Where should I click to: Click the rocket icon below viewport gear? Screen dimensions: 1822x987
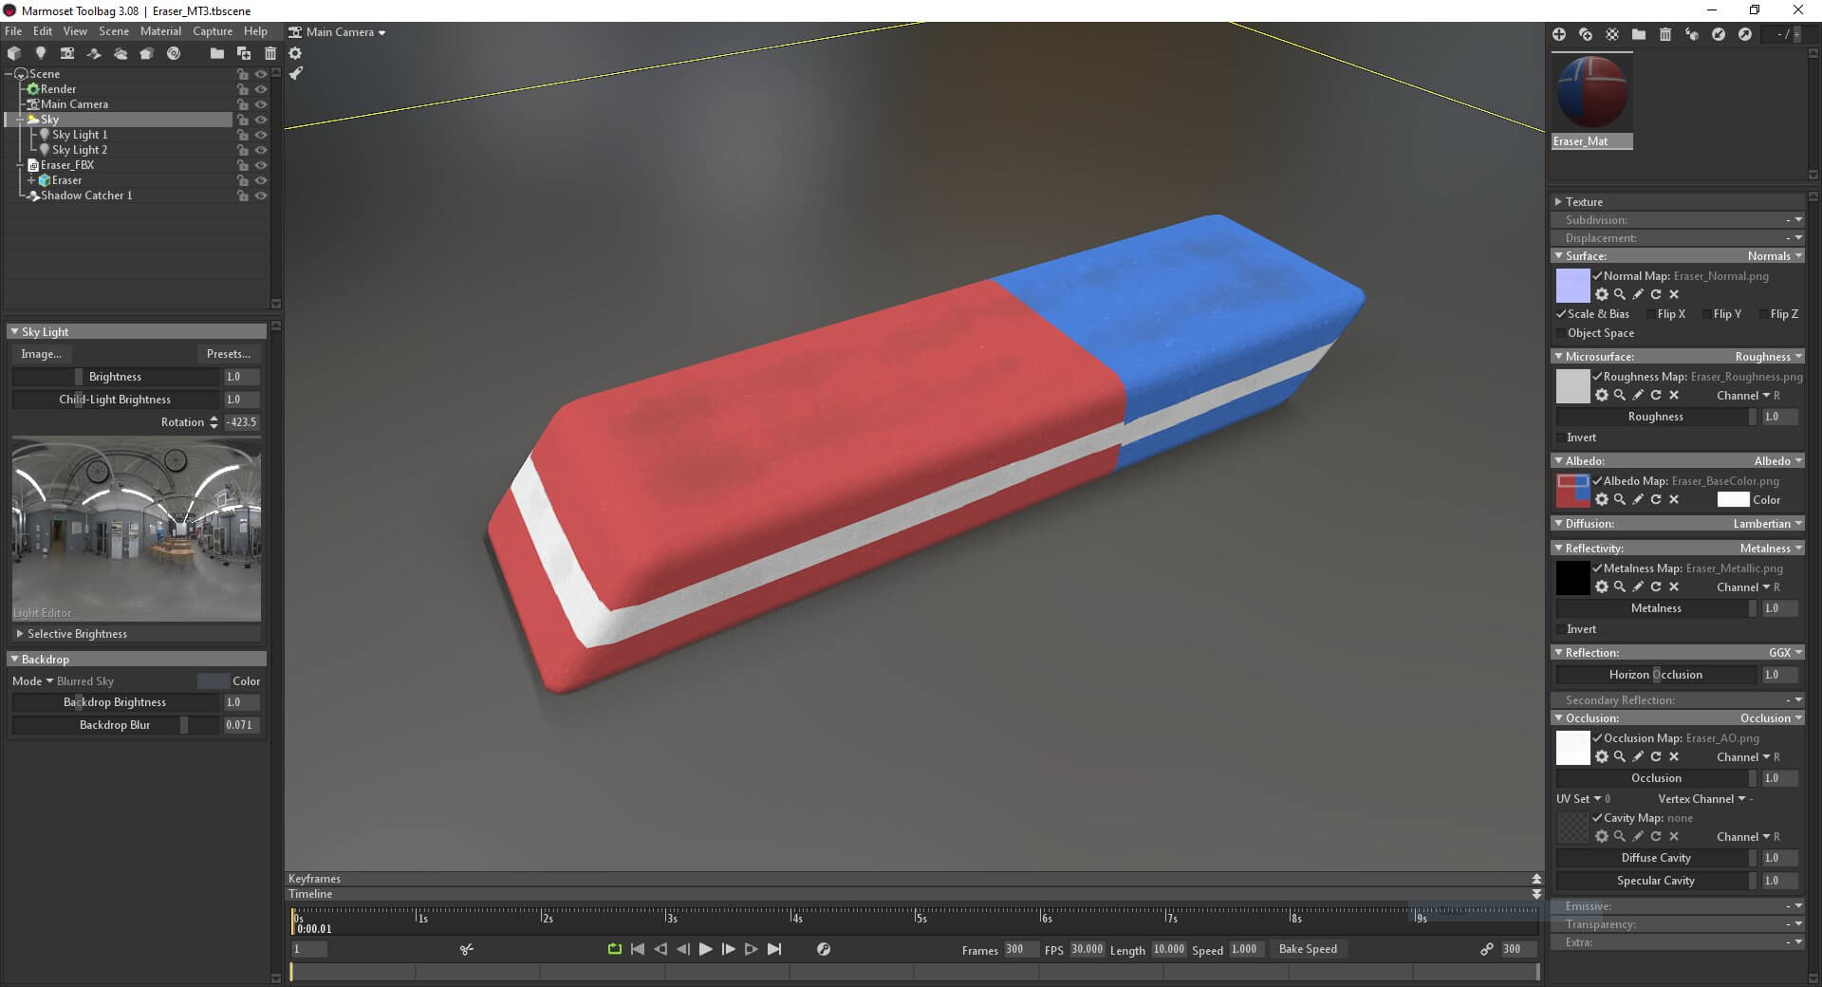coord(295,73)
